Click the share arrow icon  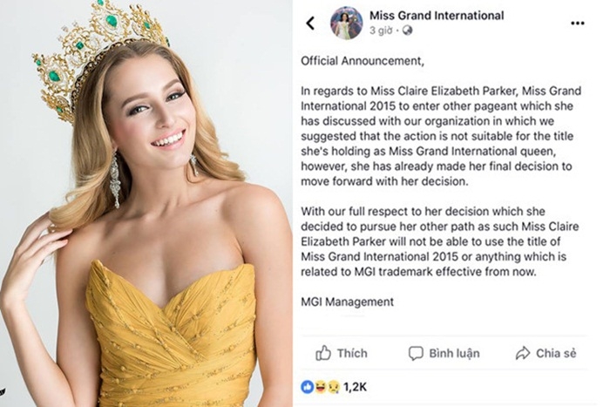click(x=523, y=353)
